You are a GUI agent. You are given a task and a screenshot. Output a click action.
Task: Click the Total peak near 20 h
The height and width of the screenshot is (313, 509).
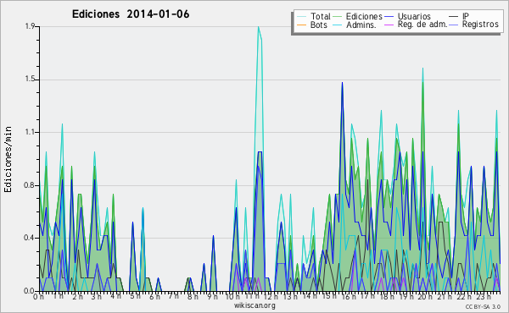[422, 69]
